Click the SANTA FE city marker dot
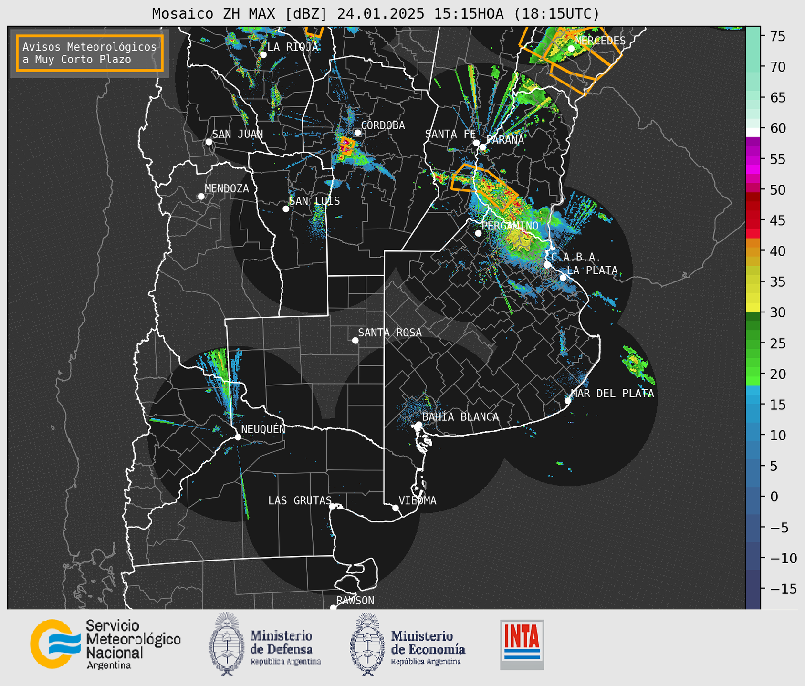The width and height of the screenshot is (805, 686). point(476,143)
